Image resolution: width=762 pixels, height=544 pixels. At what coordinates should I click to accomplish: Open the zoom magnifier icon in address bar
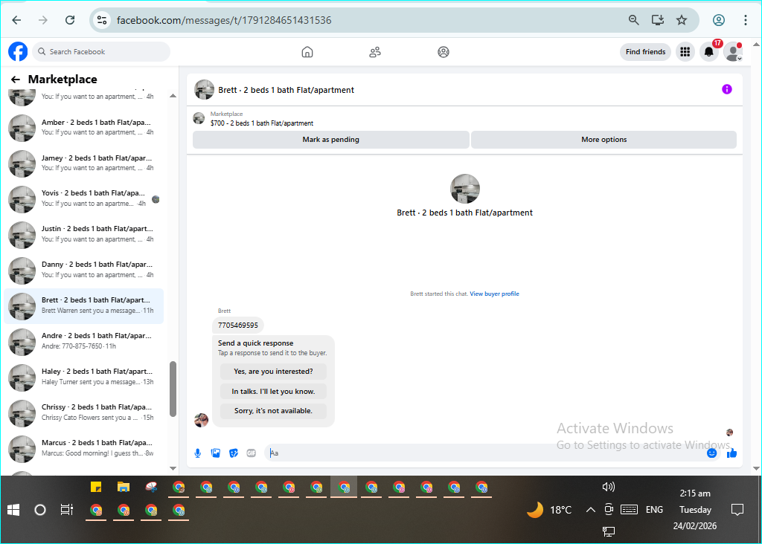634,20
